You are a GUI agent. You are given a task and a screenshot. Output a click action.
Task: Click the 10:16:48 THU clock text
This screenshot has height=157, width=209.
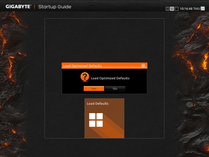point(190,9)
